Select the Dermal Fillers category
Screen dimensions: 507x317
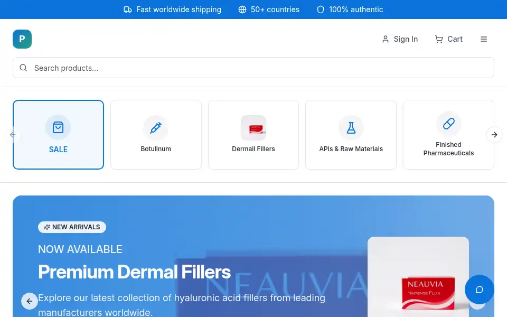[x=253, y=135]
